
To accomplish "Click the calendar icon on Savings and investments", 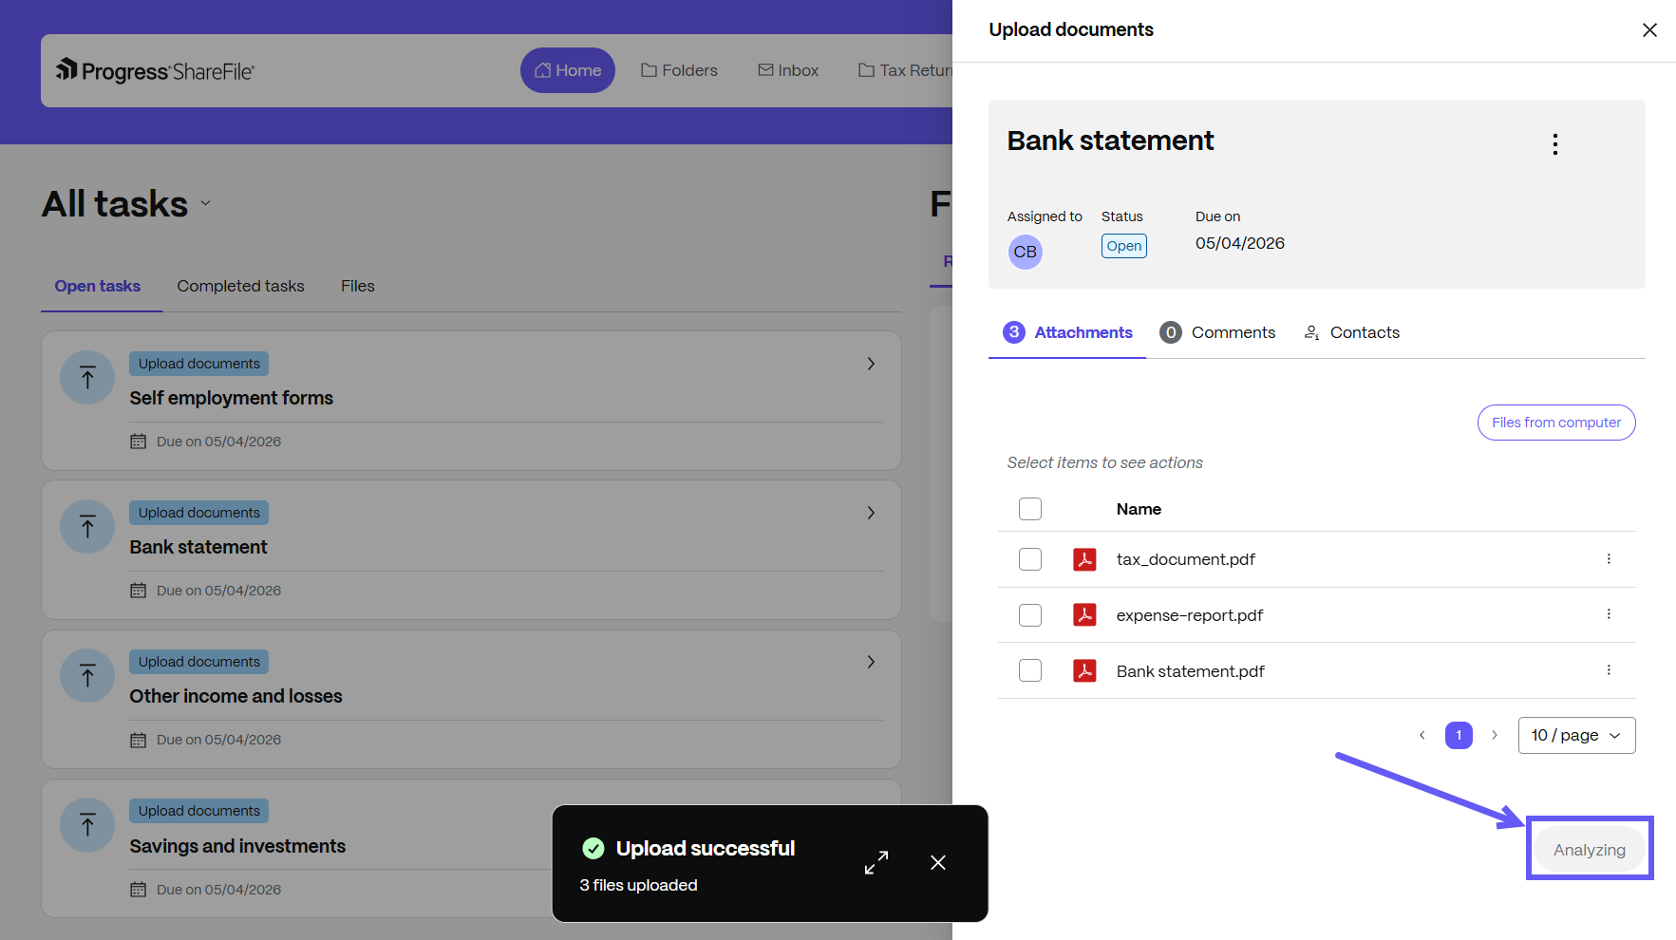I will click(x=137, y=889).
